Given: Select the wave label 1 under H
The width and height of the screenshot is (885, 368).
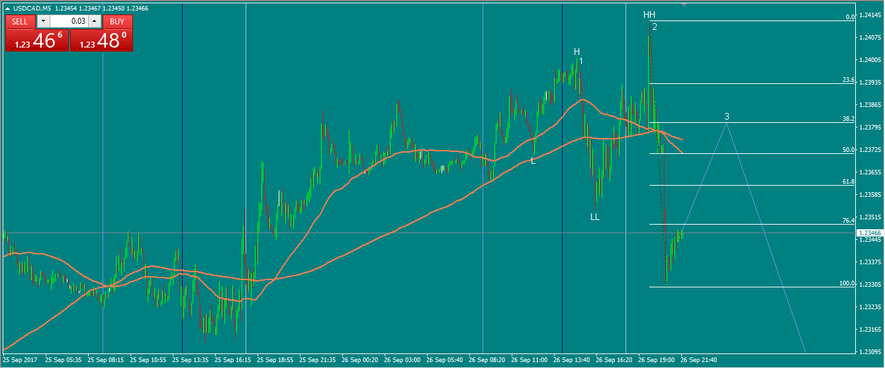Looking at the screenshot, I should point(581,61).
